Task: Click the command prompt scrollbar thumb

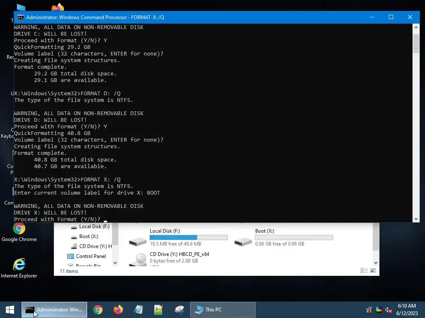Action: pos(416,43)
